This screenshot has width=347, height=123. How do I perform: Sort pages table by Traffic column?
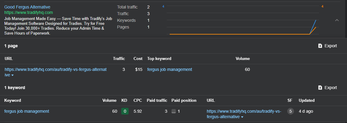pyautogui.click(x=119, y=59)
